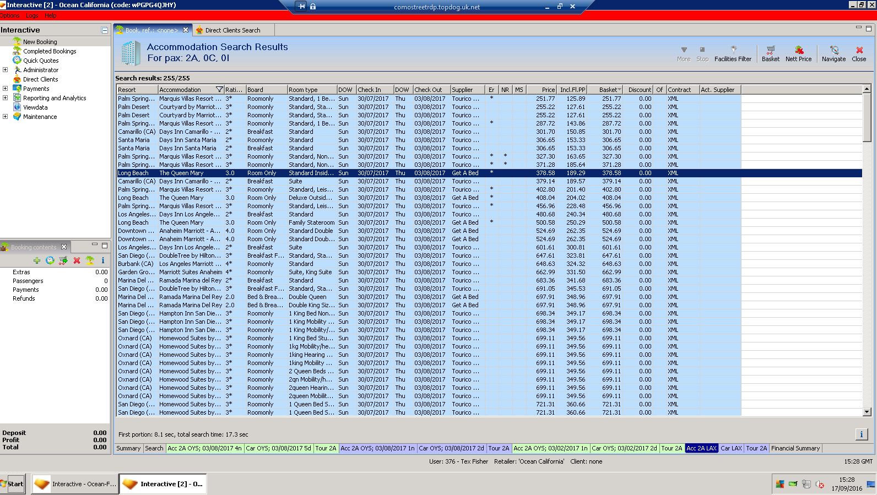Open the Logs menu

click(32, 16)
